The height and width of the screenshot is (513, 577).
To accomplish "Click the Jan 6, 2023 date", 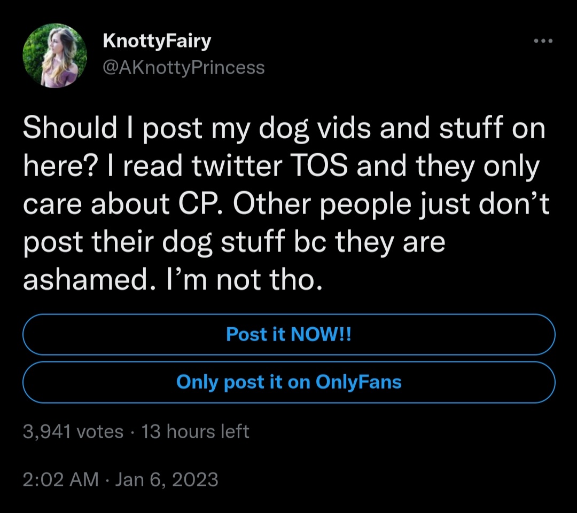I will [x=167, y=479].
